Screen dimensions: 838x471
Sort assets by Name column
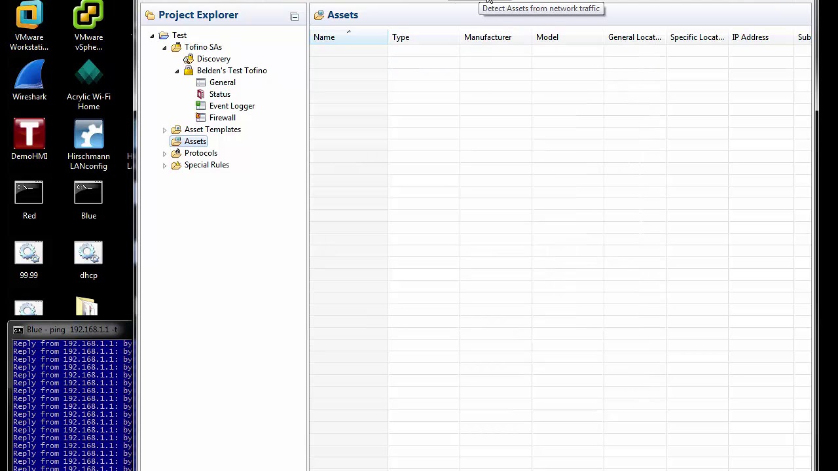(348, 37)
